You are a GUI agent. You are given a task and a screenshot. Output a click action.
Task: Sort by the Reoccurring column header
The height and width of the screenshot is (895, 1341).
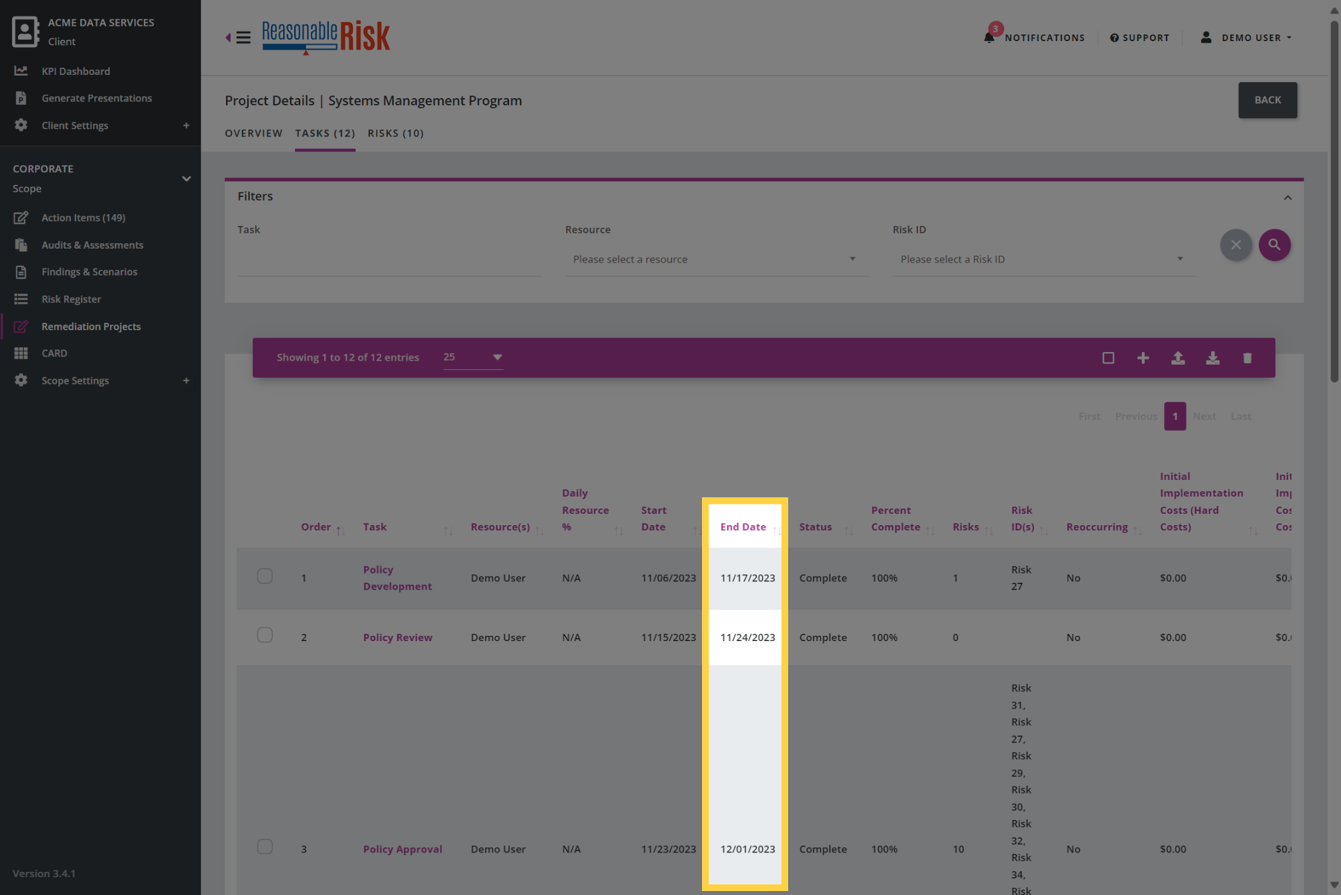(1096, 527)
